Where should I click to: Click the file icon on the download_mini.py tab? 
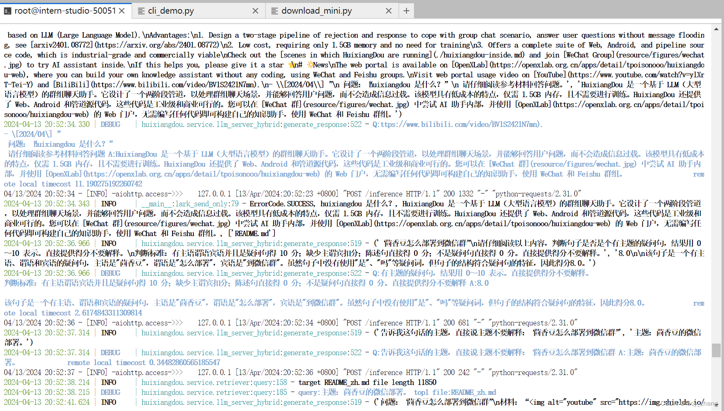coord(274,11)
